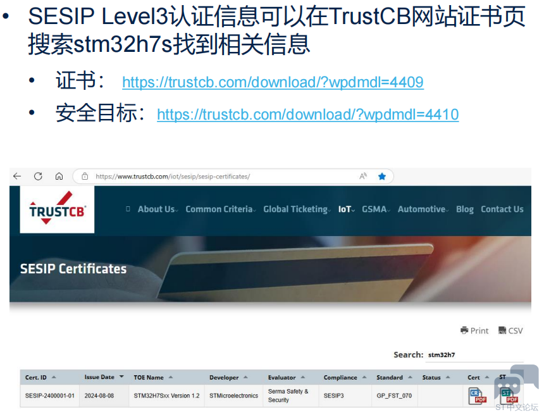544x417 pixels.
Task: Expand the Common Criteria menu
Action: (221, 209)
